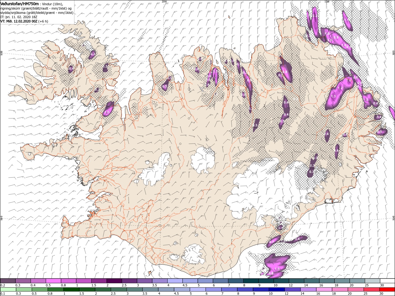Click the 'VT: Mið. 12.02.2020 00Z (+6 h)' line

click(24, 22)
